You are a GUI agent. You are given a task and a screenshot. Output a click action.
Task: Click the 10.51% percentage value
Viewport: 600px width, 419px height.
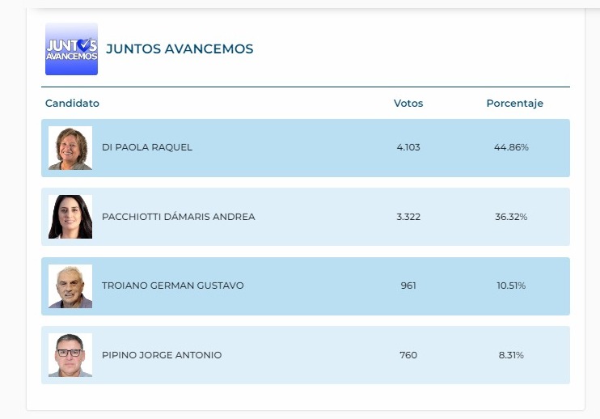click(511, 286)
